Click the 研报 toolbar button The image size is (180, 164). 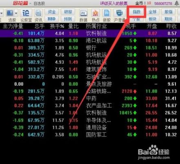pos(68,12)
